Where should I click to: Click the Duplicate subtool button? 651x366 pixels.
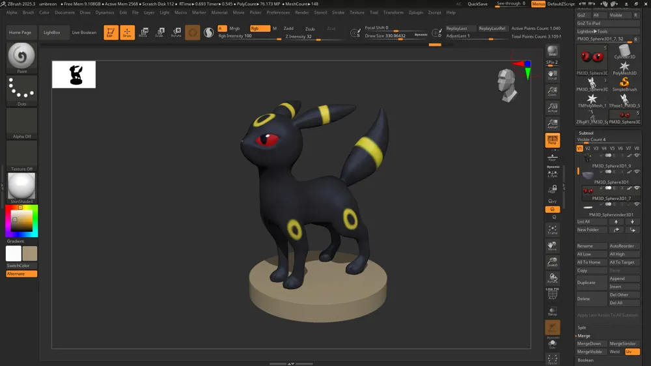(591, 283)
